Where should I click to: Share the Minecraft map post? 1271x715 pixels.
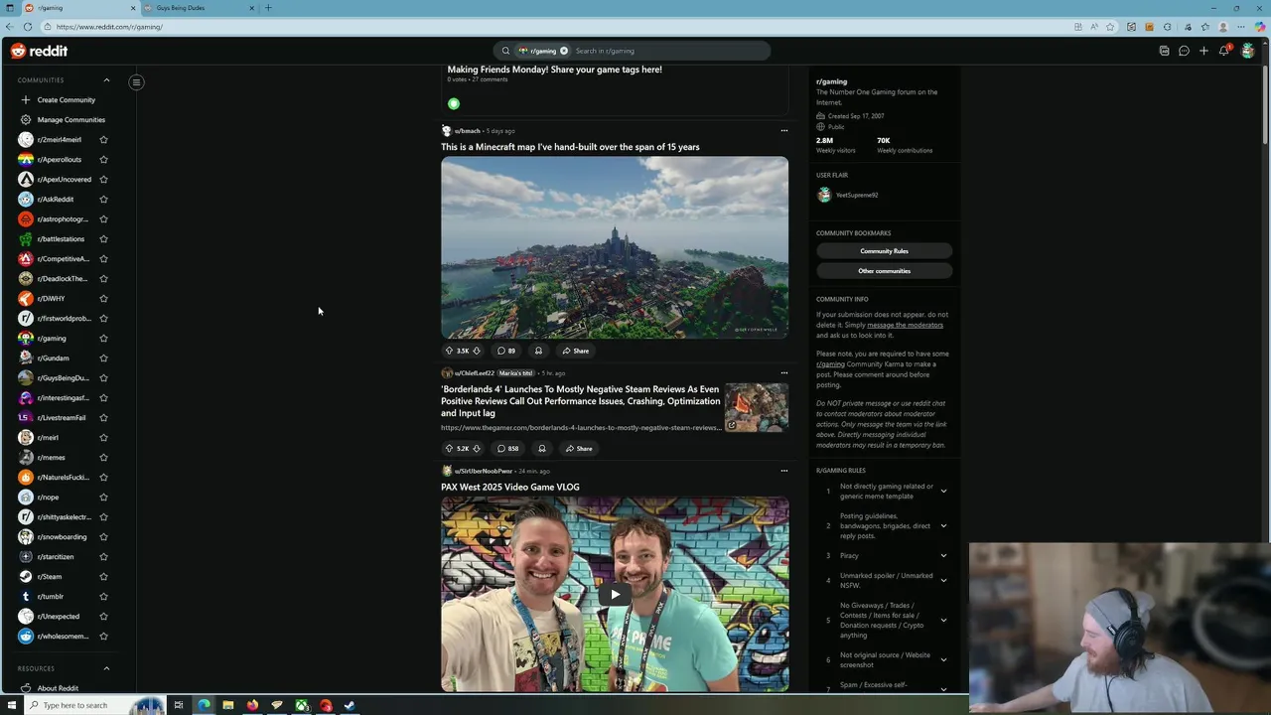[575, 351]
